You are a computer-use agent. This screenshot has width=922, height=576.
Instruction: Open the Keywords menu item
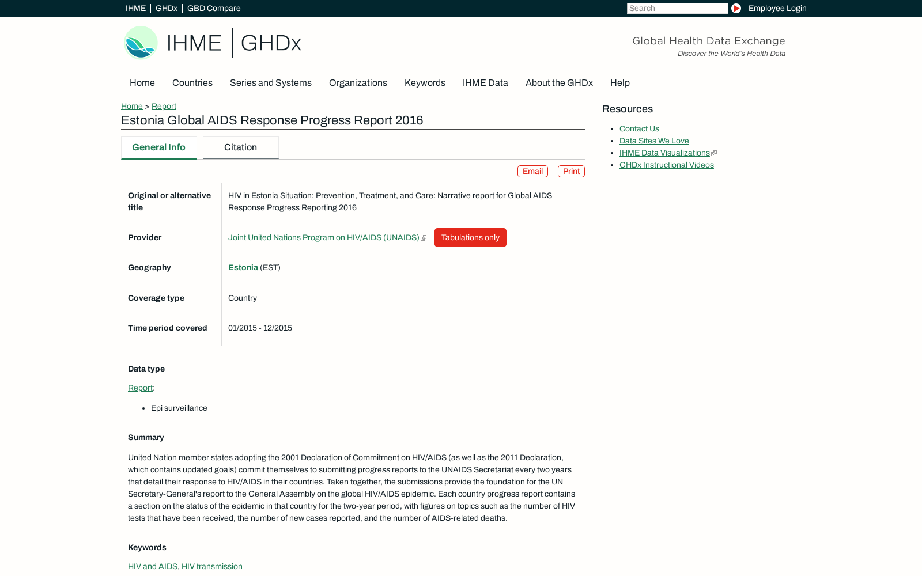click(x=425, y=83)
